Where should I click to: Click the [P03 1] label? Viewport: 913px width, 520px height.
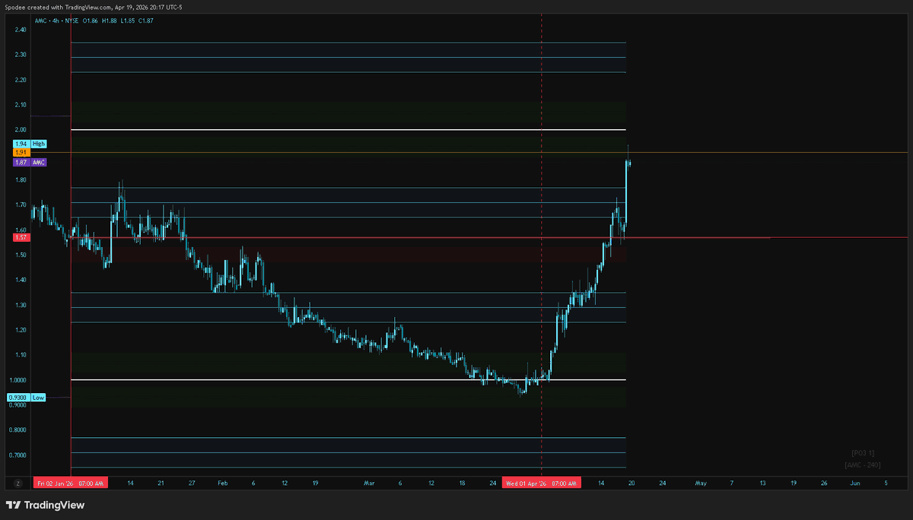[863, 453]
